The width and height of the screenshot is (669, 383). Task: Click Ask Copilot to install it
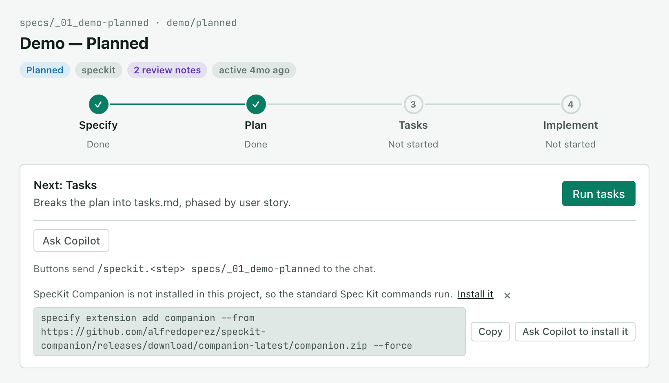(575, 332)
